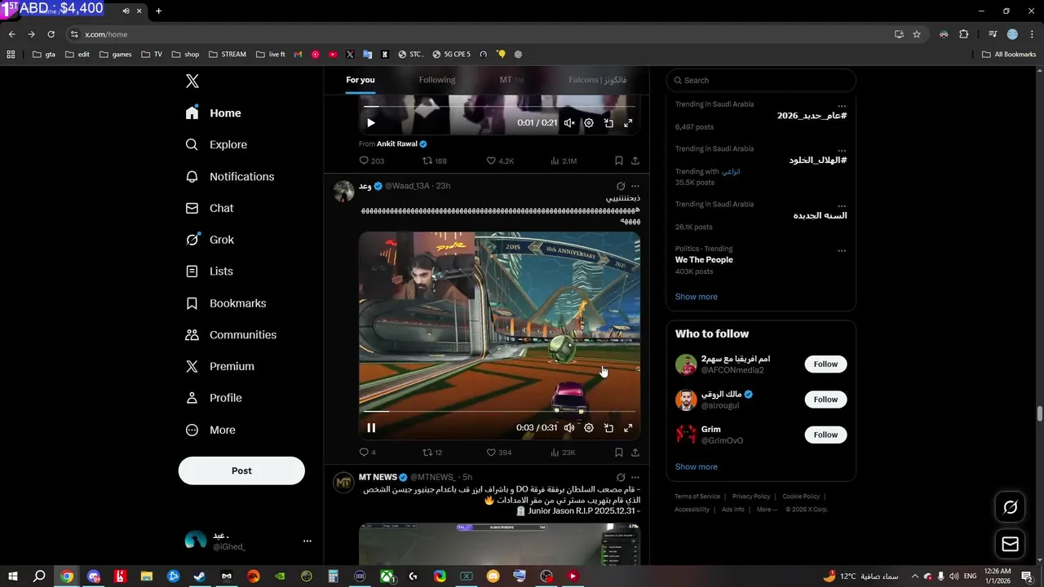Image resolution: width=1044 pixels, height=587 pixels.
Task: Expand footer More options
Action: point(768,510)
